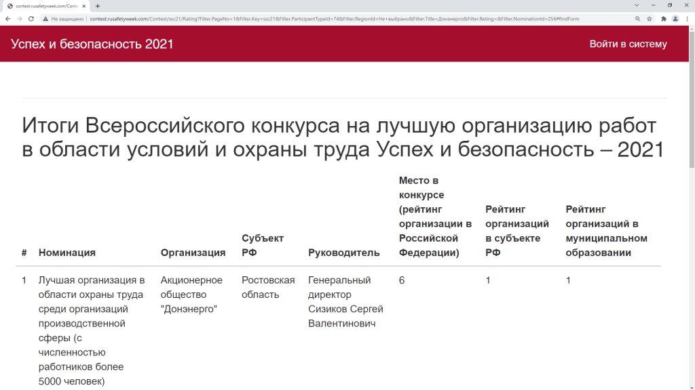Click the browser back arrow
695x390 pixels.
point(7,18)
